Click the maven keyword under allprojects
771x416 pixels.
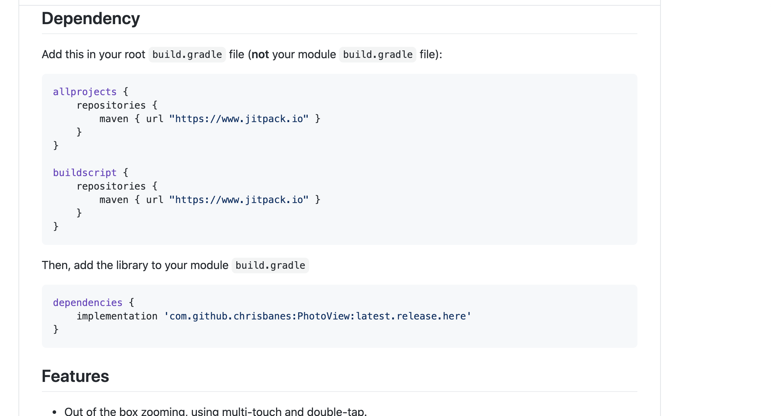click(114, 119)
